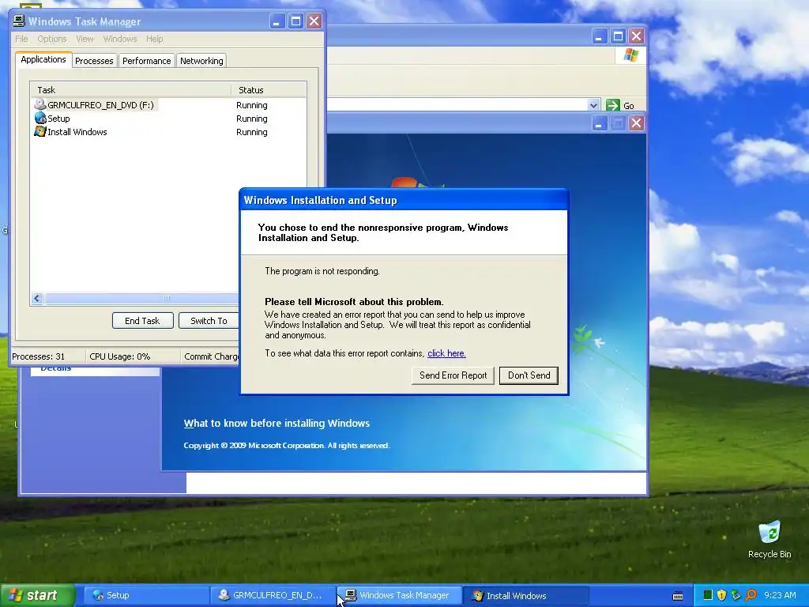Select 'Setup' task name in list
Screen dimensions: 809x607
(58, 119)
